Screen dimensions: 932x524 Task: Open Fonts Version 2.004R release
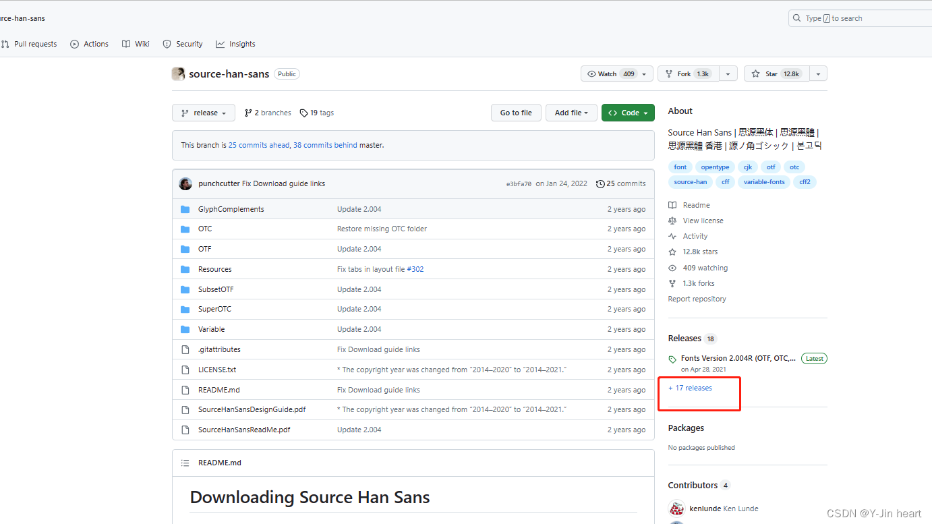click(738, 358)
